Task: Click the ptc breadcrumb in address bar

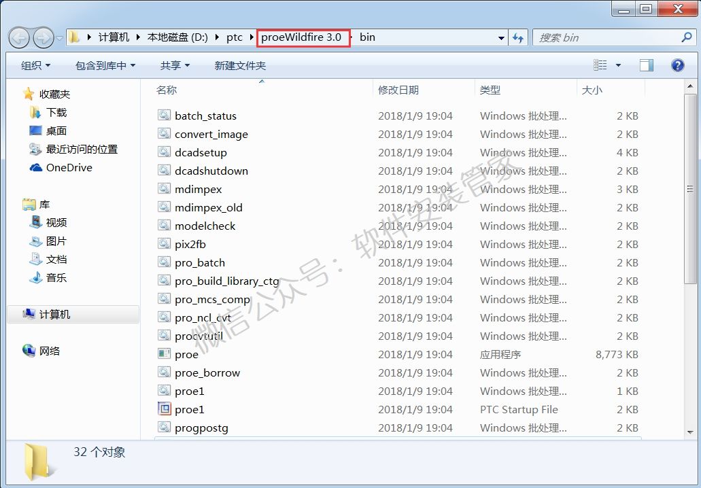Action: pos(235,37)
